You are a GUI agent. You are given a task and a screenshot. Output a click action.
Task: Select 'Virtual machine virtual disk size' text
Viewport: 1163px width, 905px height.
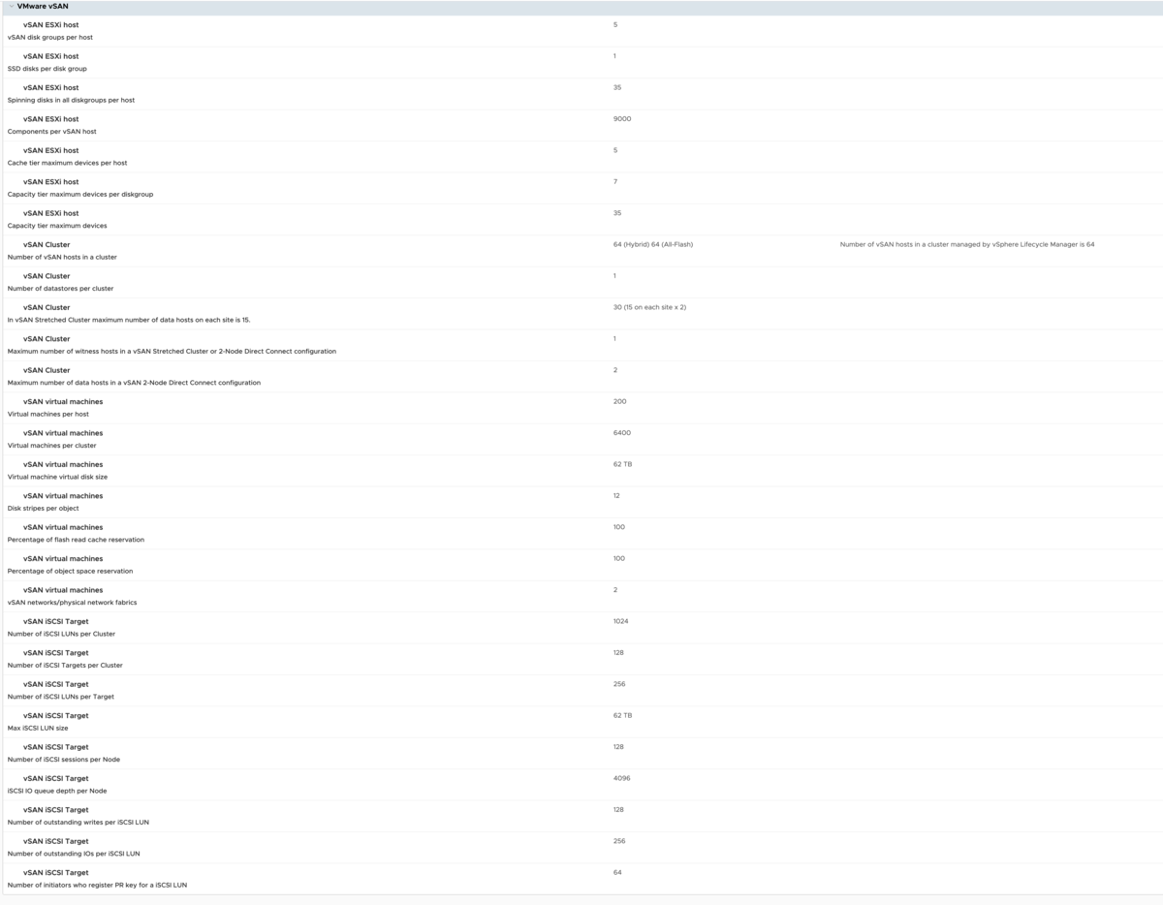[x=58, y=477]
